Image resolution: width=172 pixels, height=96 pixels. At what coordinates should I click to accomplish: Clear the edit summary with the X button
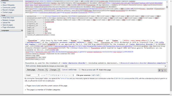66,66
